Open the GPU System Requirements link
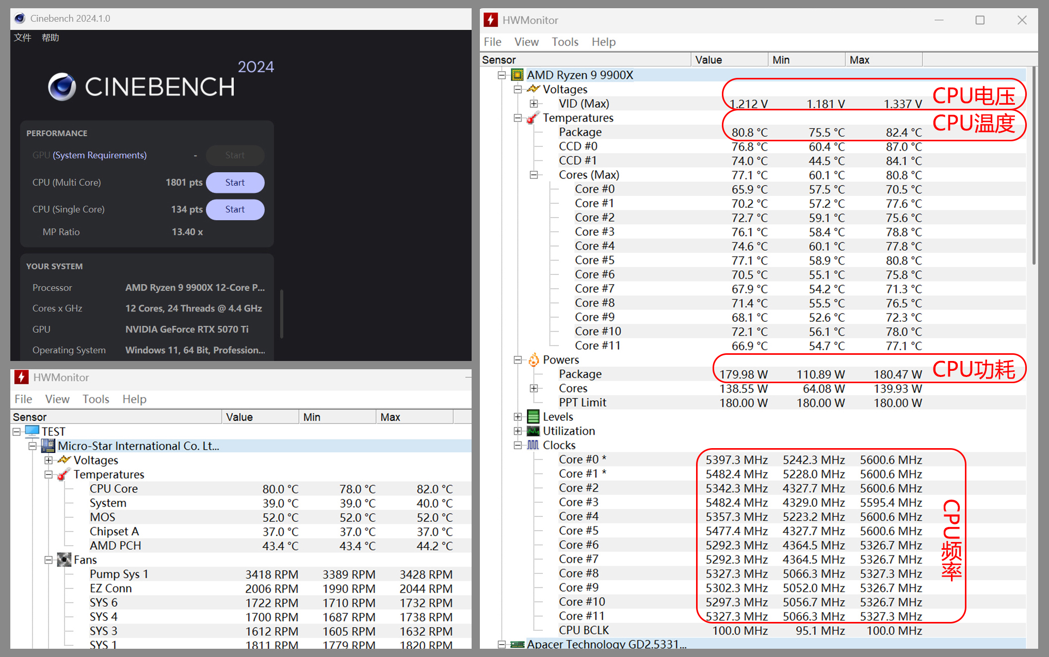 [x=100, y=155]
